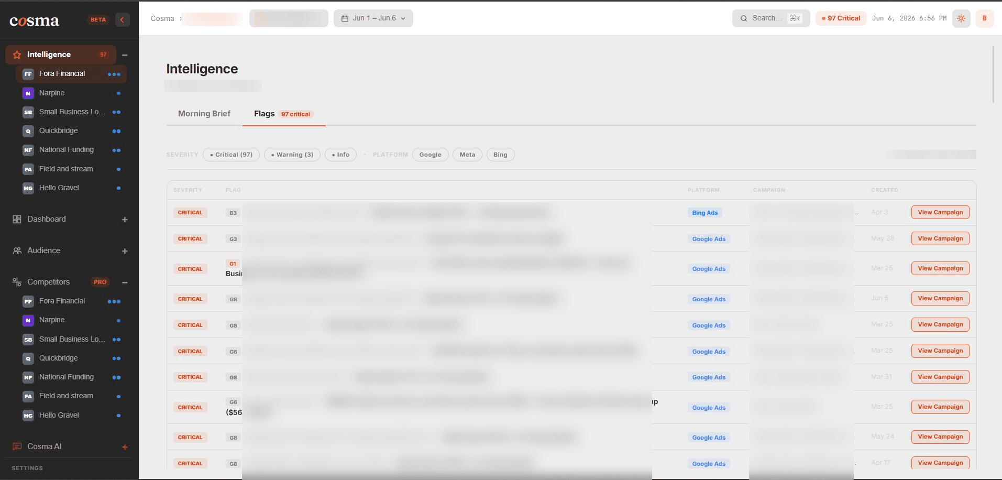Click the Bing Ads platform tag

tap(705, 213)
